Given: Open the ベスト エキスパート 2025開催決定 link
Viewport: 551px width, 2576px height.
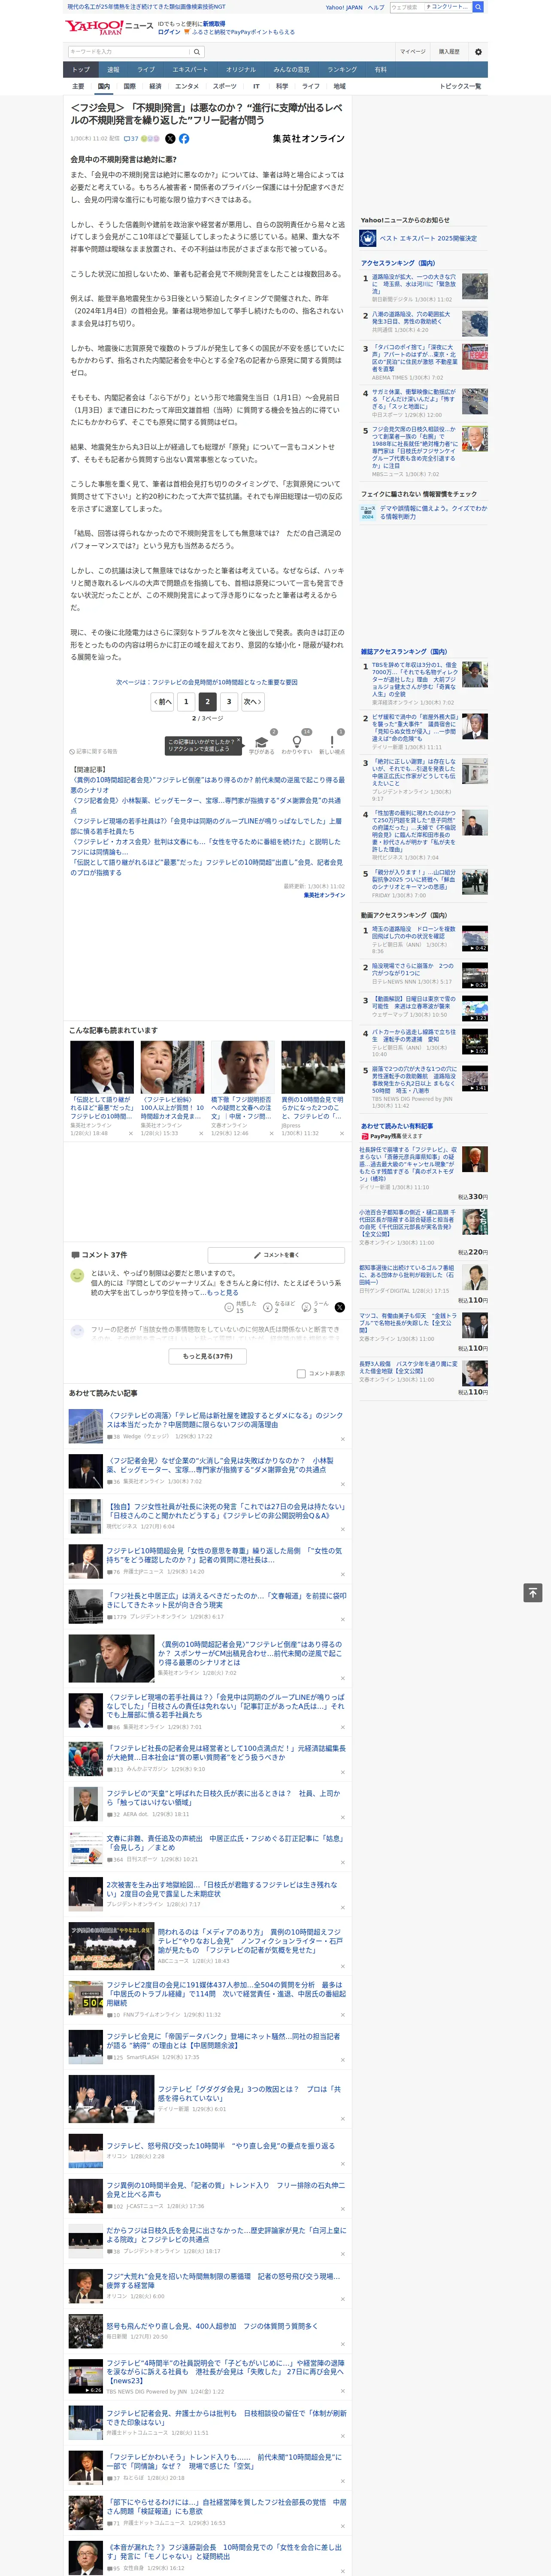Looking at the screenshot, I should click(427, 238).
